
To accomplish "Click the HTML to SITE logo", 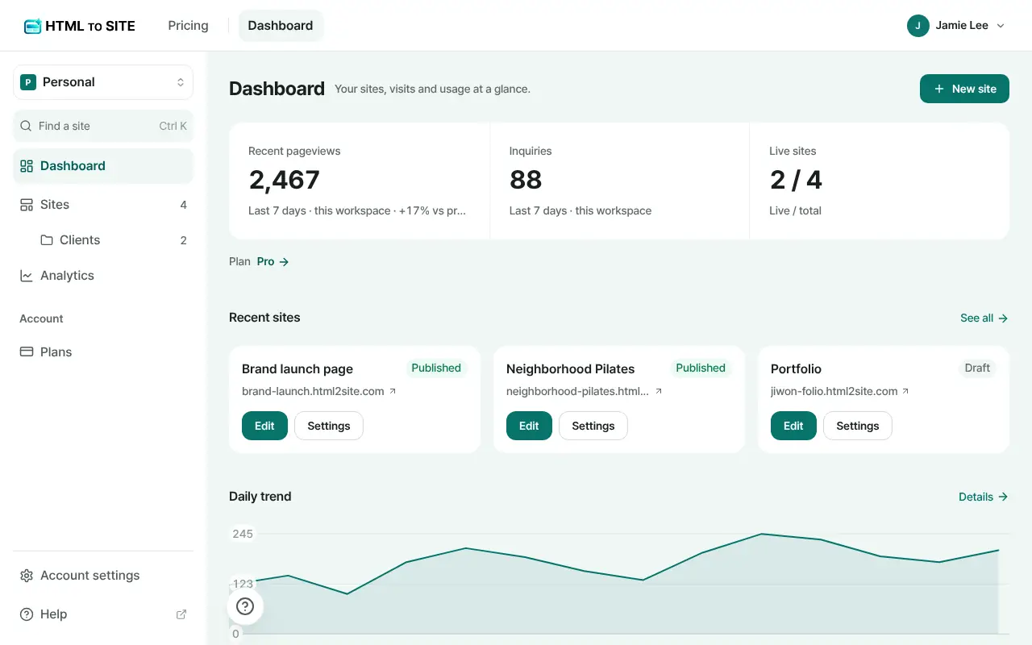I will 80,26.
